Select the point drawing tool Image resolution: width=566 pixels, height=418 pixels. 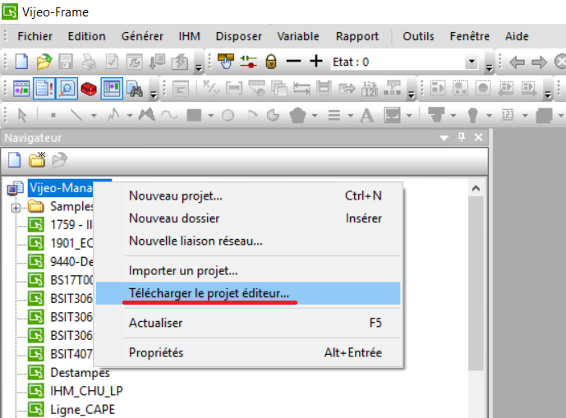coord(53,116)
